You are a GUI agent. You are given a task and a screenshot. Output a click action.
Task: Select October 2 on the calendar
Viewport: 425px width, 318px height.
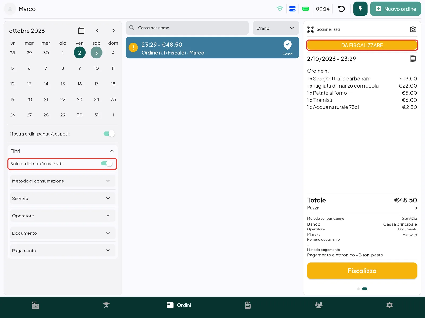[x=79, y=53]
